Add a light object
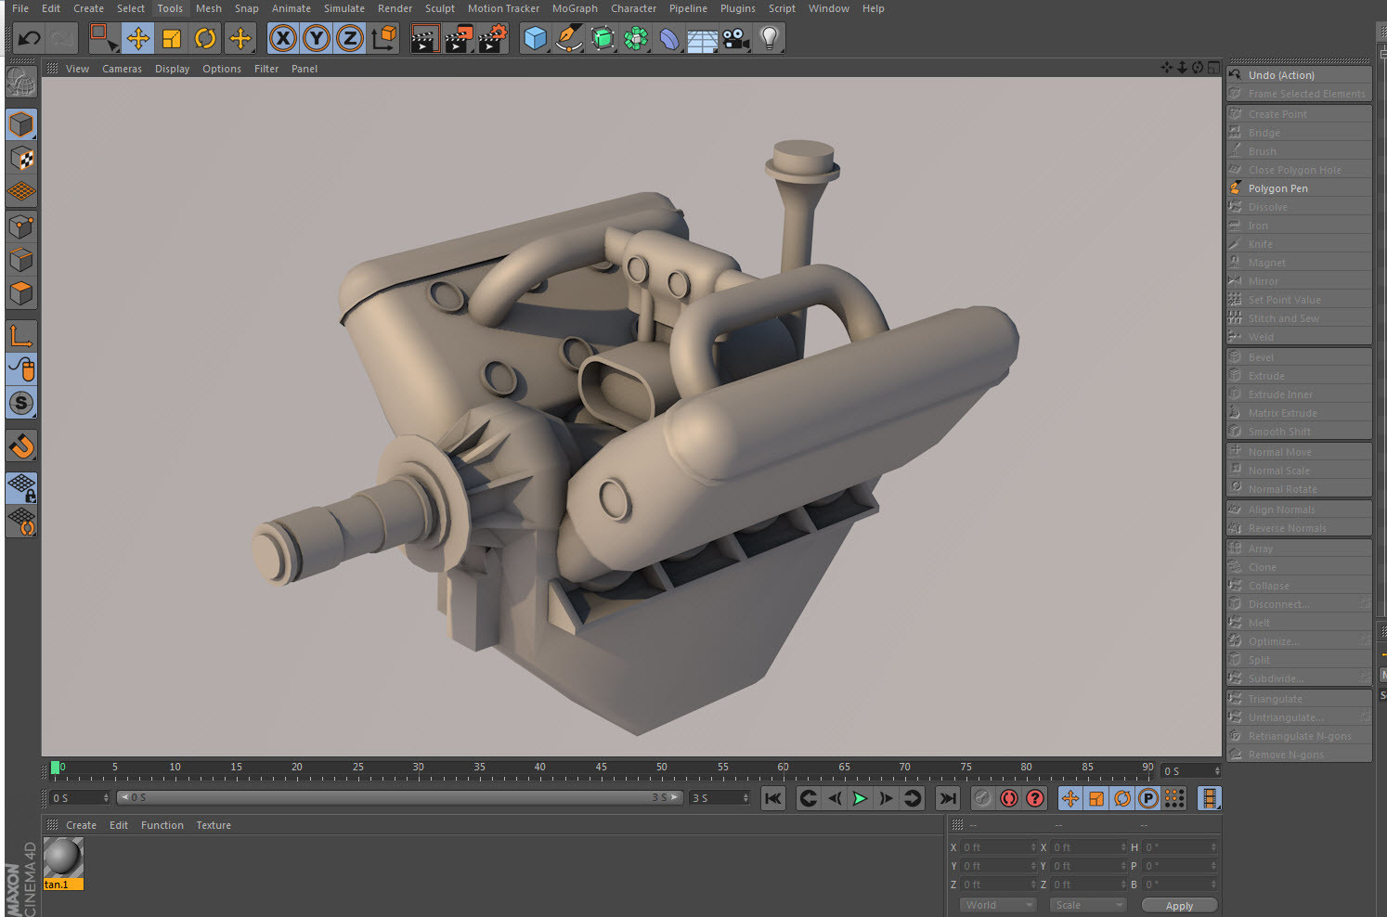Screen dimensions: 1387x917 click(x=770, y=38)
